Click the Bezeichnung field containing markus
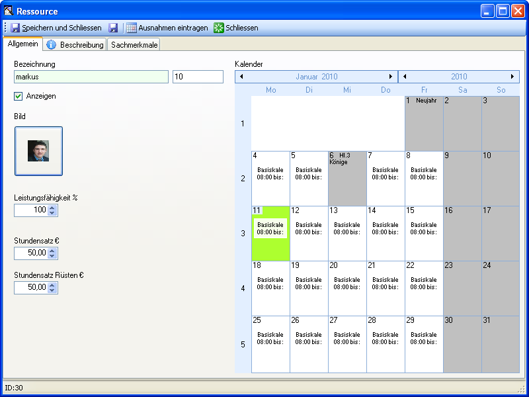This screenshot has height=397, width=529. click(x=91, y=77)
